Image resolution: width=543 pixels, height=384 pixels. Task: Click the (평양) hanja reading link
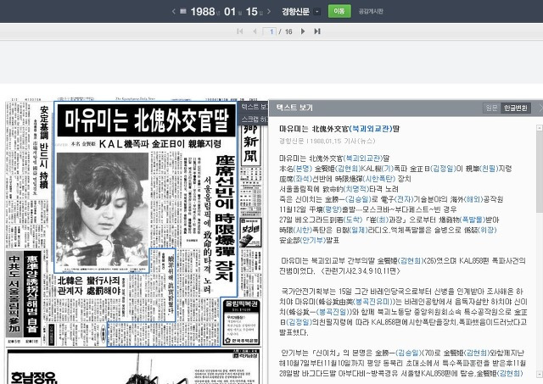[332, 209]
